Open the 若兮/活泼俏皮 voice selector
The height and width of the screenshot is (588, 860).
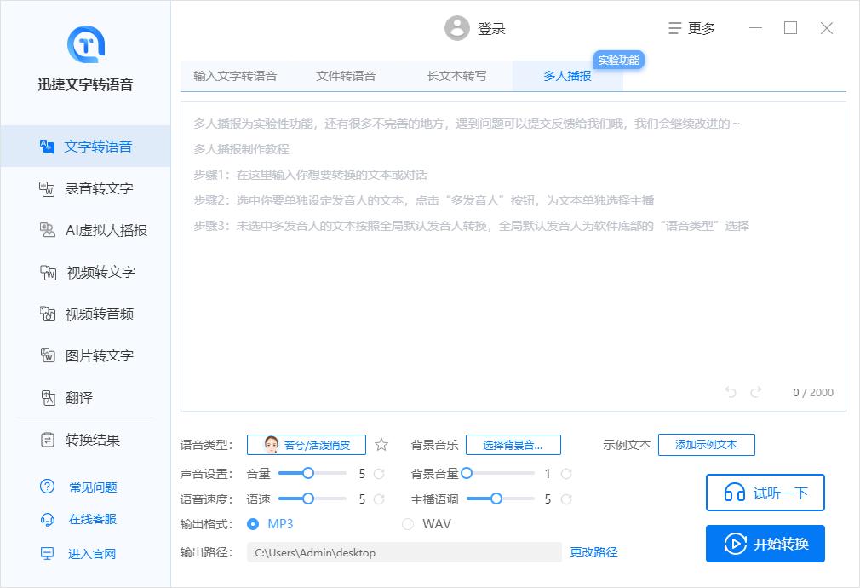pyautogui.click(x=306, y=444)
